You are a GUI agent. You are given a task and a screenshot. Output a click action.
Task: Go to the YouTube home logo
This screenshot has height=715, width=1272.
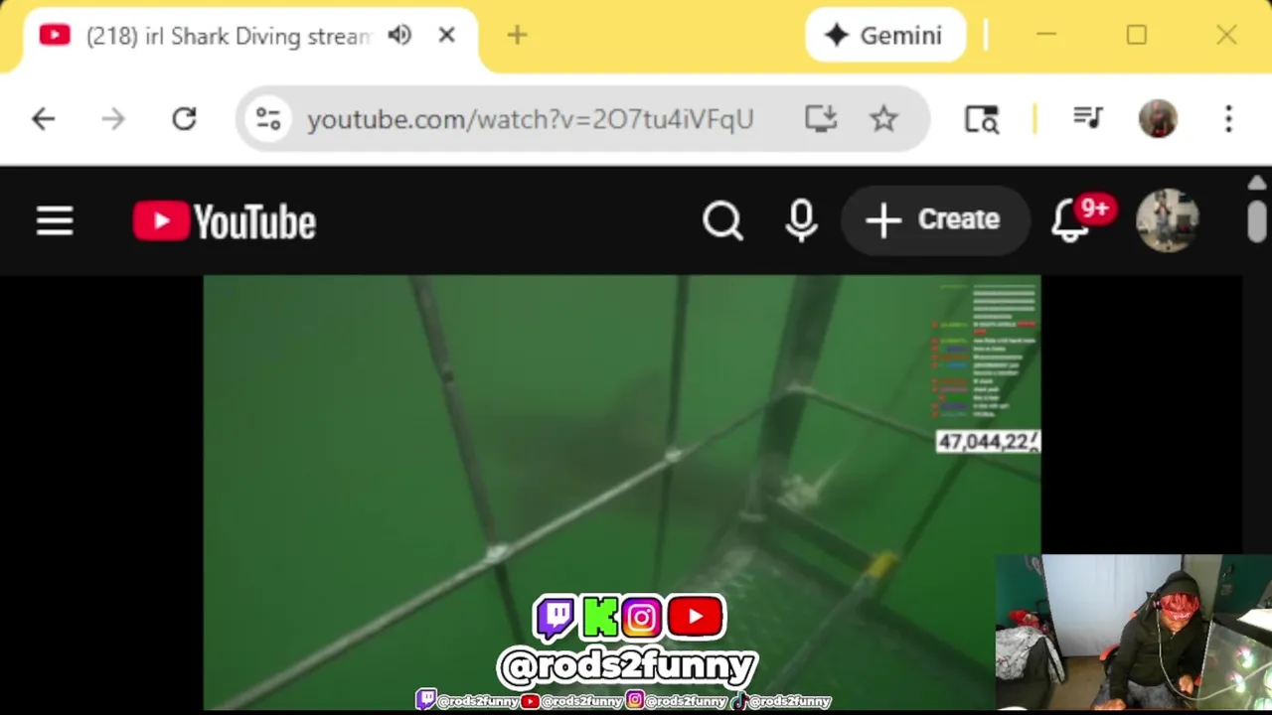225,221
